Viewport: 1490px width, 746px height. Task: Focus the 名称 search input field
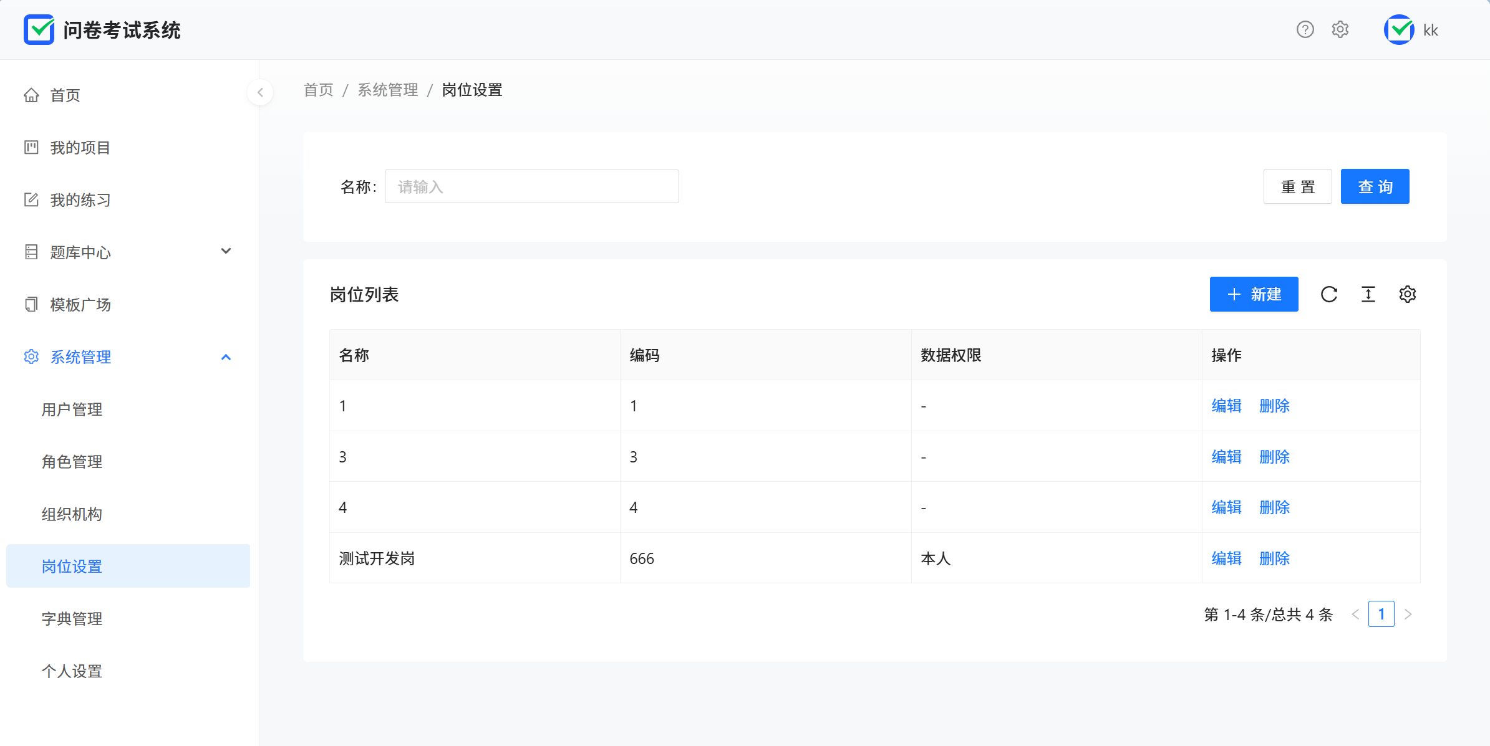pyautogui.click(x=531, y=186)
